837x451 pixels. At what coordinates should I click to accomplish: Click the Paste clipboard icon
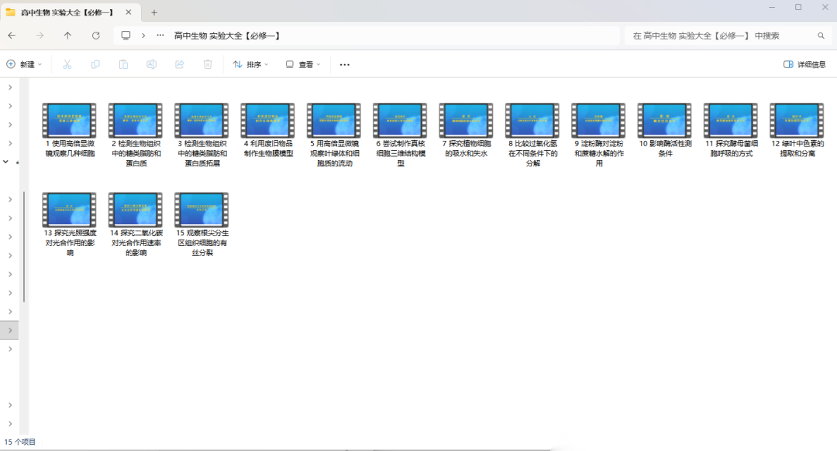tap(123, 64)
